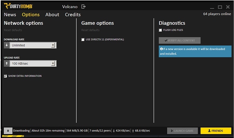Click the download speed arrow in status bar

113,131
